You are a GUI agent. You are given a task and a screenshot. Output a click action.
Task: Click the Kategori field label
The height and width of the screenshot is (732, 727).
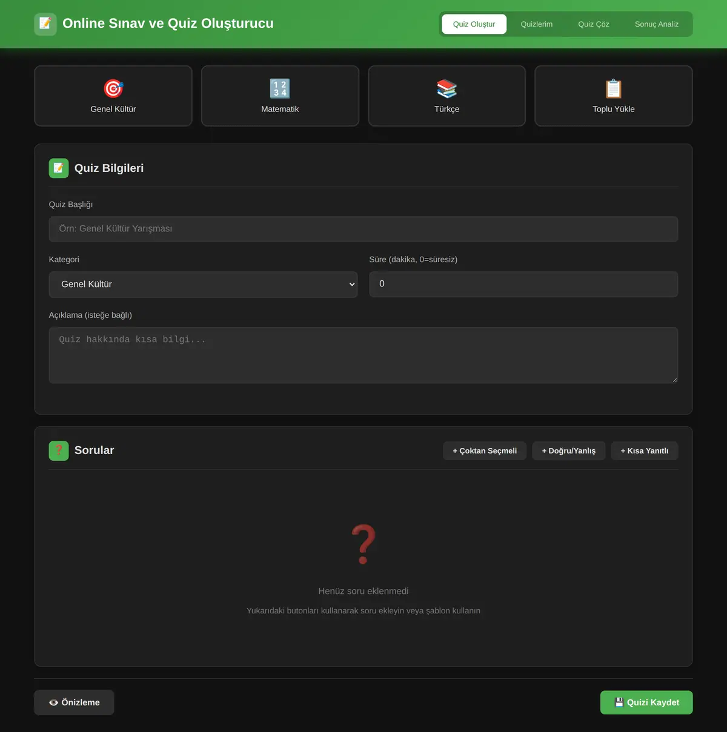[64, 259]
